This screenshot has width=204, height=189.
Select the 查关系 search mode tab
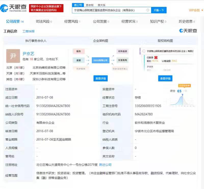101,5
